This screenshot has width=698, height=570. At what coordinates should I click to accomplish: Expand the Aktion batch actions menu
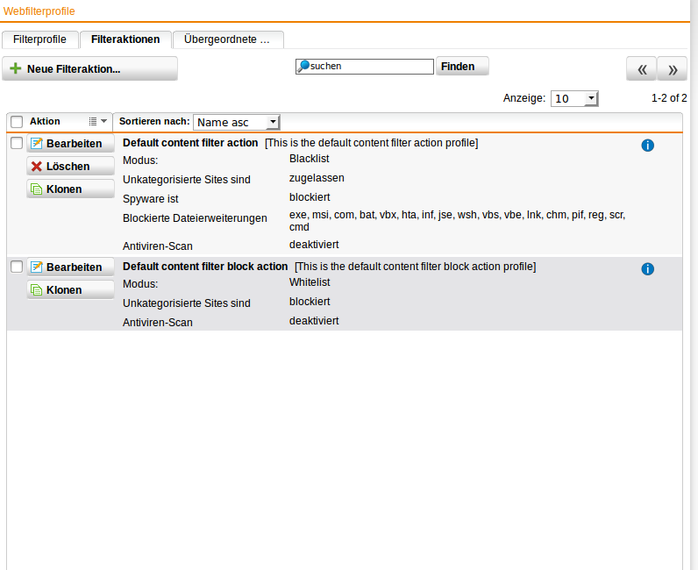[x=98, y=122]
